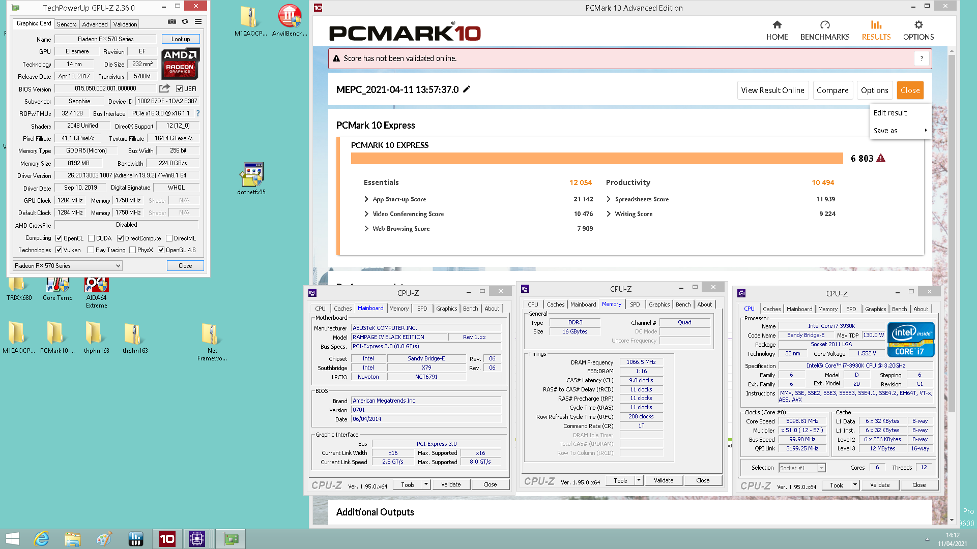Viewport: 977px width, 549px height.
Task: Click BIOS export share icon in GPU-Z
Action: [x=164, y=88]
